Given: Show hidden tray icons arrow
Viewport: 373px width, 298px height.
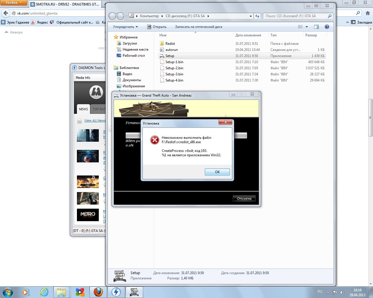Looking at the screenshot, I should tap(328, 292).
